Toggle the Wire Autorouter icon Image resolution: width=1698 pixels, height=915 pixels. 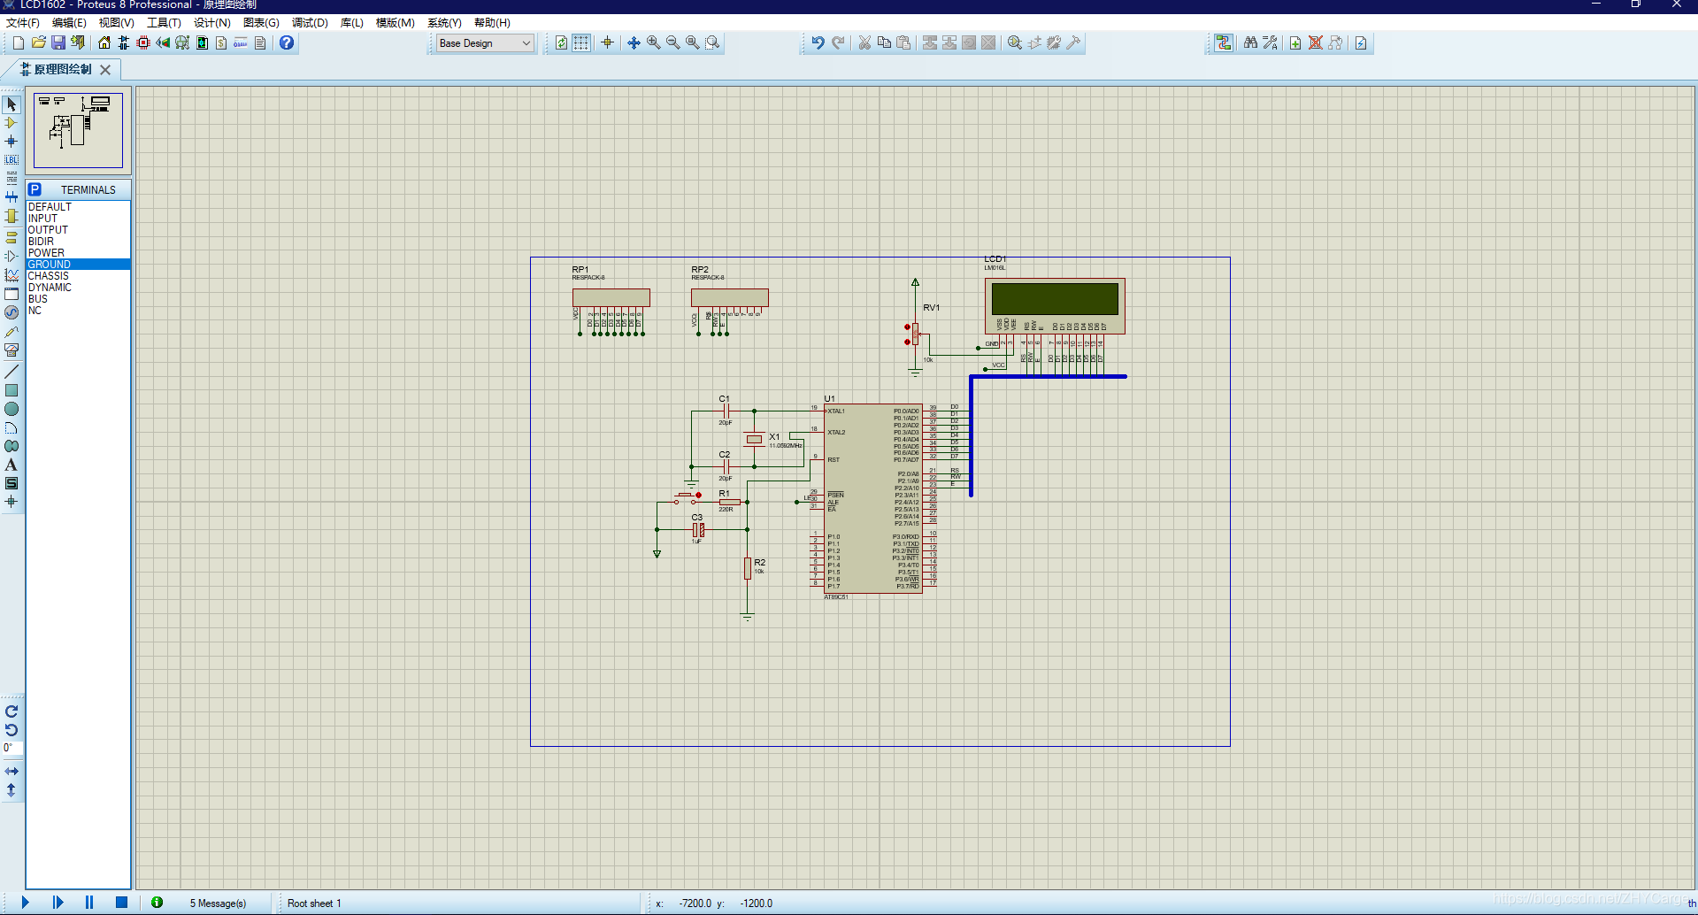point(1224,42)
